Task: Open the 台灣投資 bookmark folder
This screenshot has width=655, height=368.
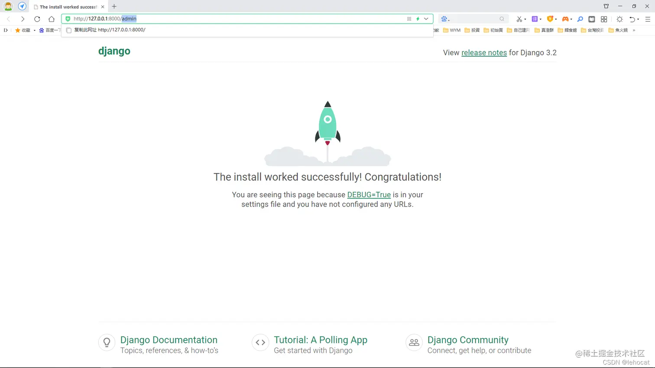Action: point(592,30)
